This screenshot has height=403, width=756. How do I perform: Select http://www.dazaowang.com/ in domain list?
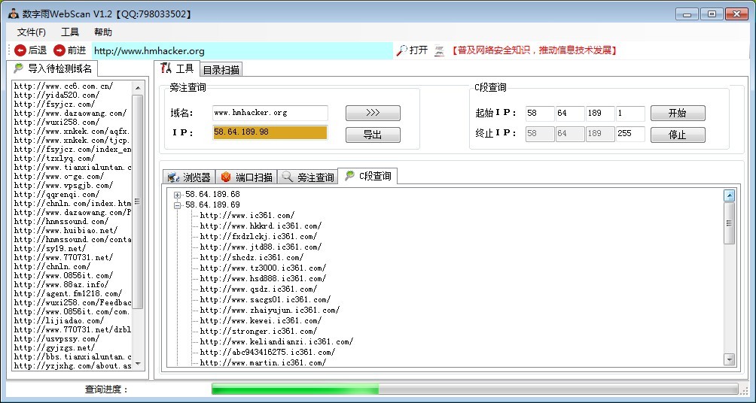(70, 113)
